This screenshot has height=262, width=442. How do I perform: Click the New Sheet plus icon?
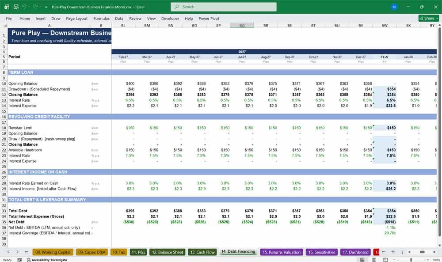click(393, 252)
